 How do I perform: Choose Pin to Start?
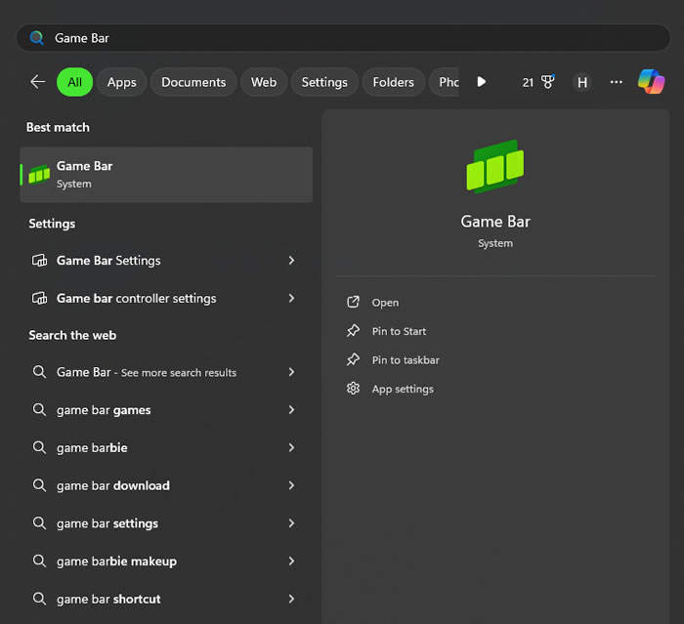coord(399,331)
